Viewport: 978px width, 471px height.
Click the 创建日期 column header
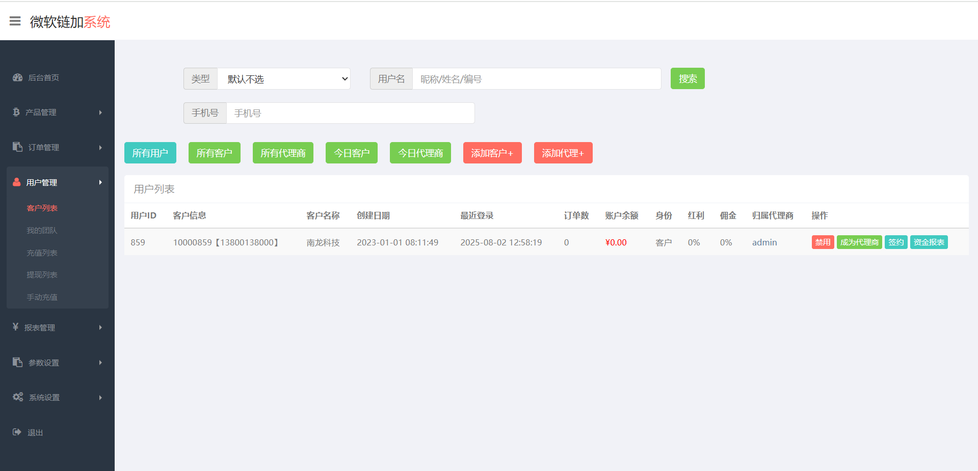click(x=374, y=215)
